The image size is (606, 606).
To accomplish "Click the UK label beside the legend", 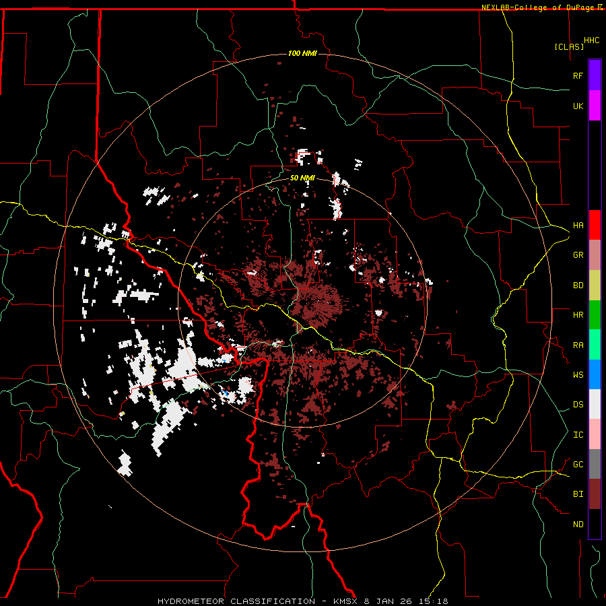I will tap(578, 106).
